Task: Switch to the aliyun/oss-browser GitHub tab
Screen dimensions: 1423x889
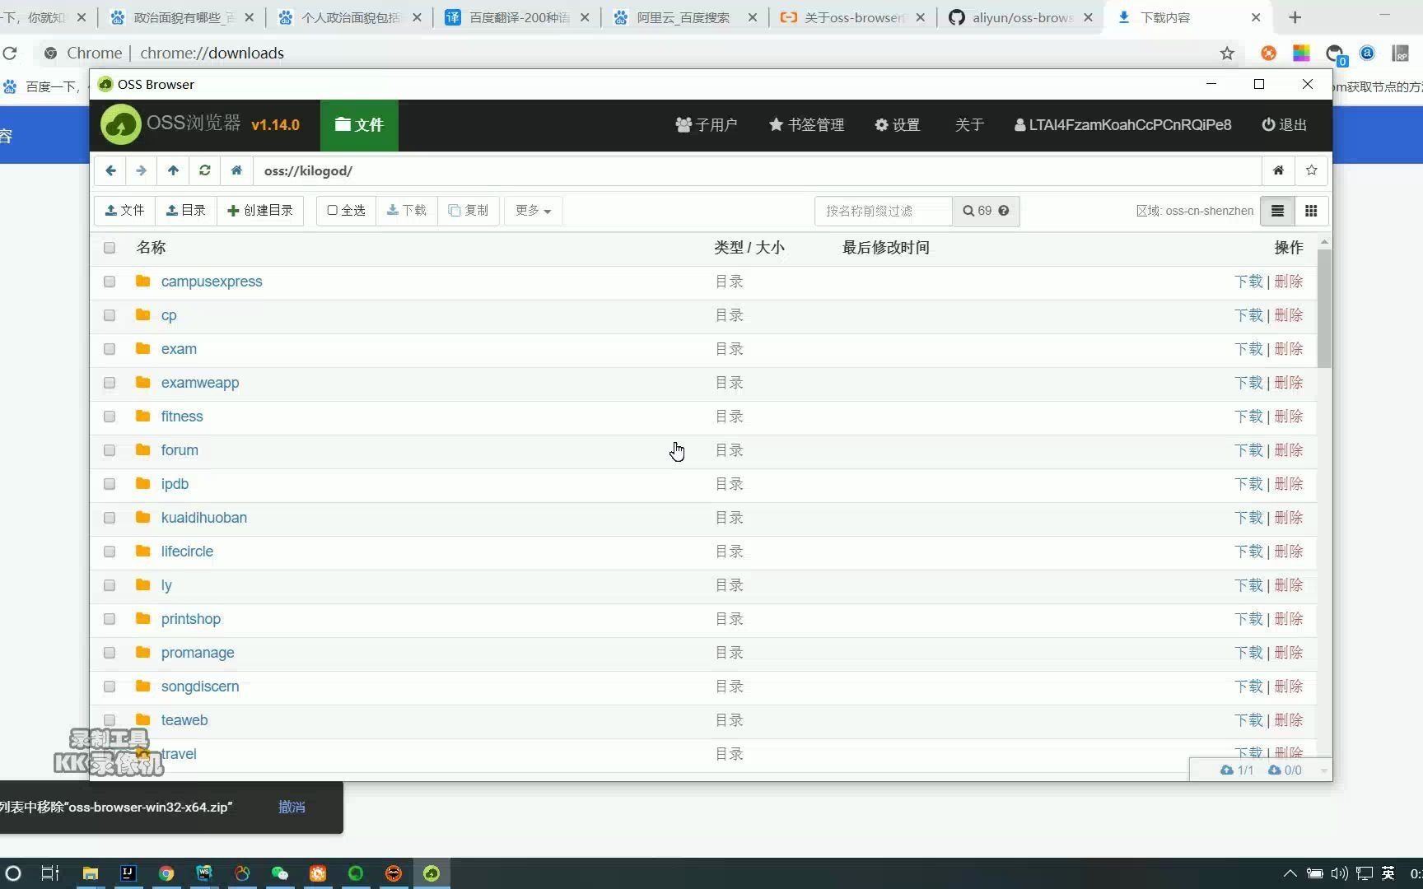Action: [1021, 17]
